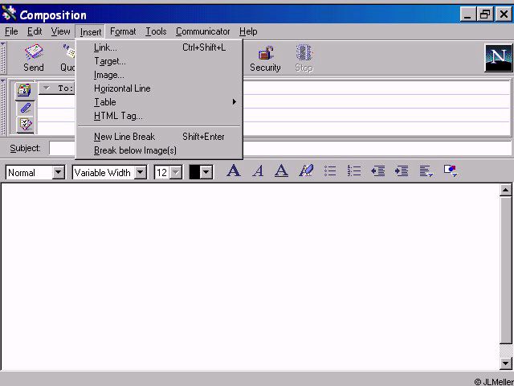Open the Help menu

(x=248, y=31)
